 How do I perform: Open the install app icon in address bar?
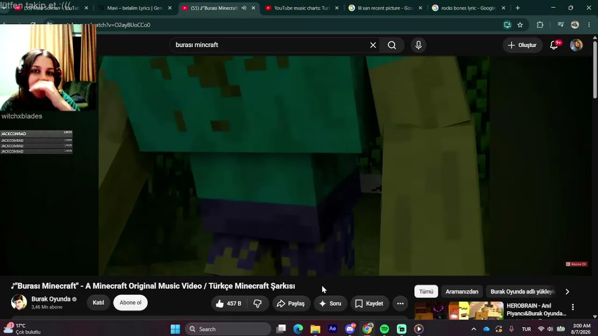point(507,25)
